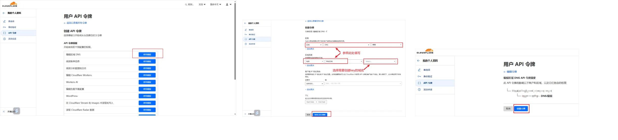
Task: Open the 区域 permission type dropdown
Action: (x=314, y=45)
